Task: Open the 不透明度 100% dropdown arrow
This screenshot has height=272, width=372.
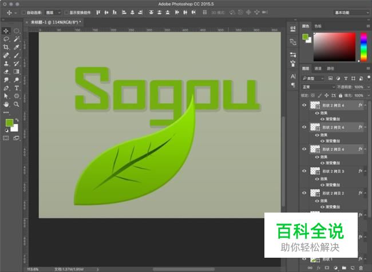Action: pyautogui.click(x=369, y=87)
